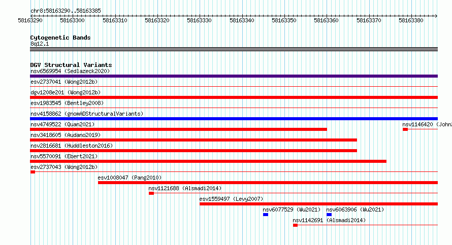This screenshot has height=245, width=452.
Task: Open the nsv1121688 (Alsmadi2014) label
Action: (x=185, y=188)
